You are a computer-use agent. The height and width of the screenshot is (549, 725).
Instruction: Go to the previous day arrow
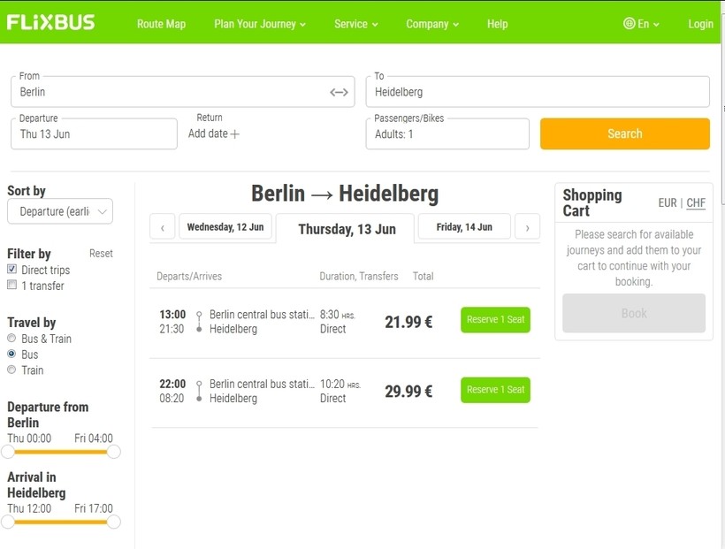click(x=163, y=227)
